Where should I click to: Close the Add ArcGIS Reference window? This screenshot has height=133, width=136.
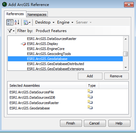pyautogui.click(x=129, y=5)
